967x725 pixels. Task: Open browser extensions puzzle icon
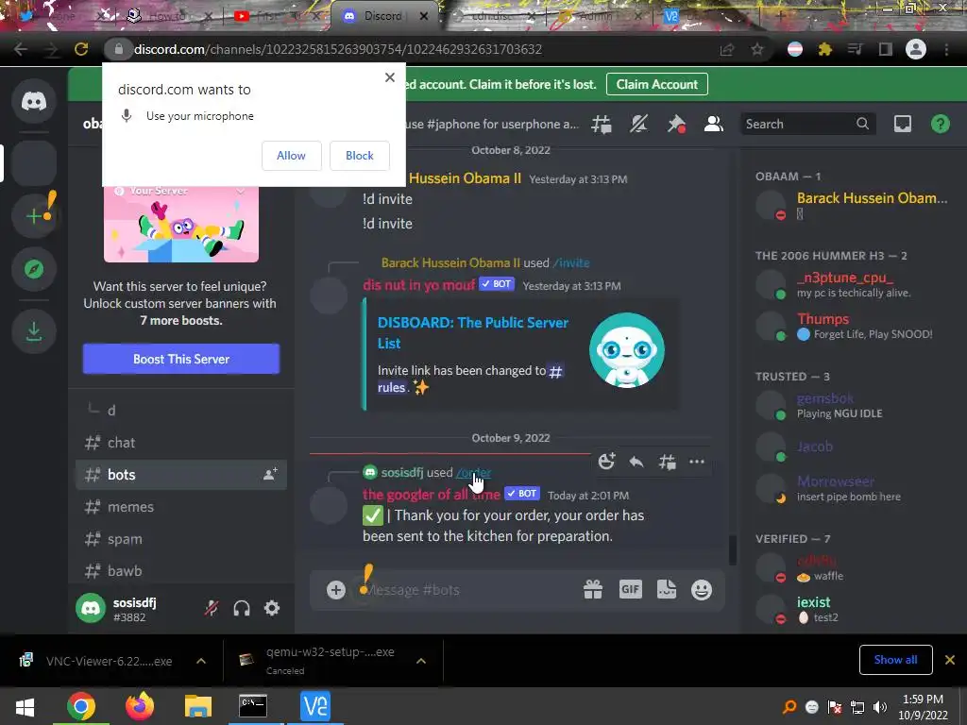coord(825,49)
